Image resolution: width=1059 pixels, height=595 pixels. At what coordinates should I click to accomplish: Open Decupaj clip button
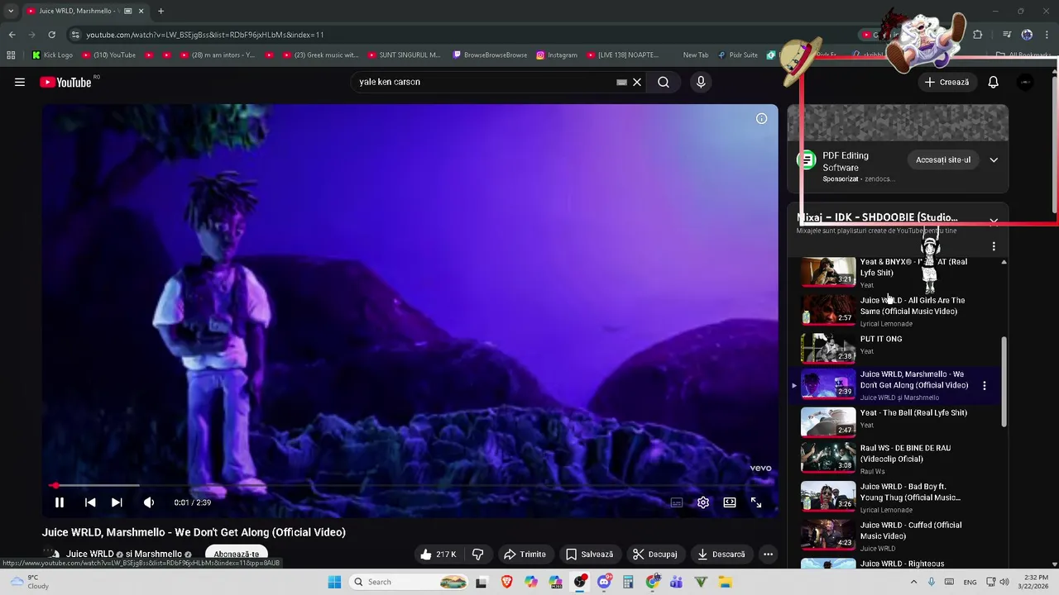coord(654,555)
